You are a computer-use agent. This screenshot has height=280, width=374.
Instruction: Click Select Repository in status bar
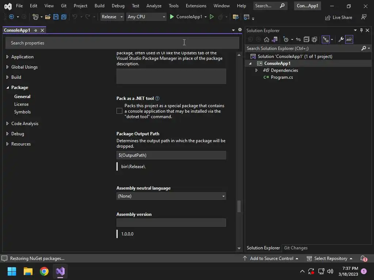(330, 258)
